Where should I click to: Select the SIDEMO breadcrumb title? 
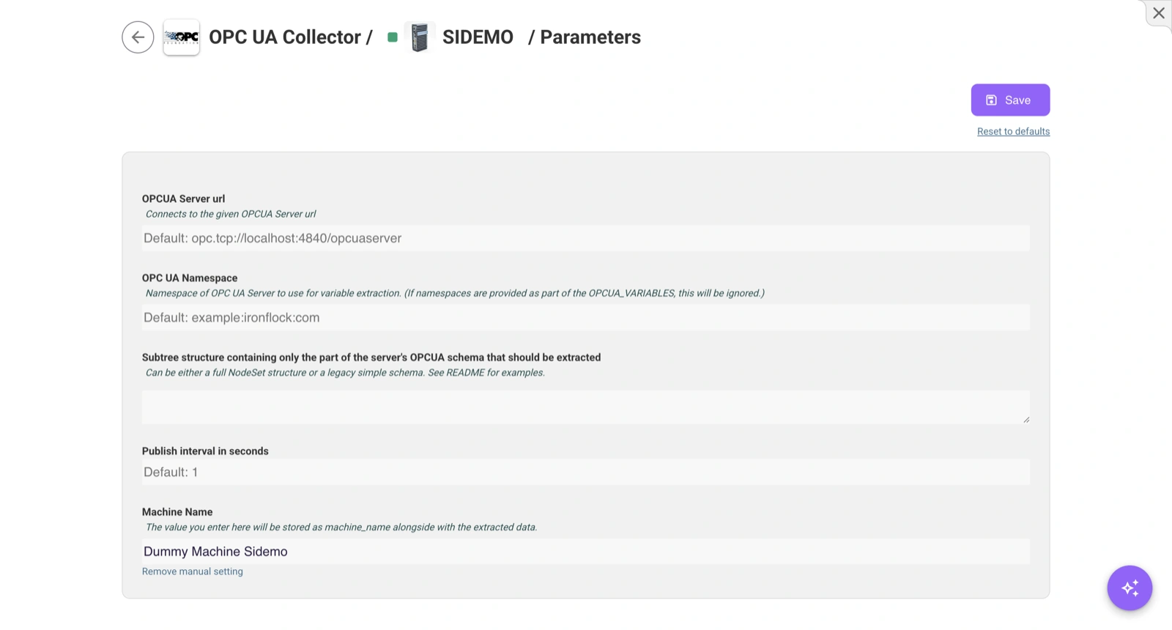click(478, 37)
